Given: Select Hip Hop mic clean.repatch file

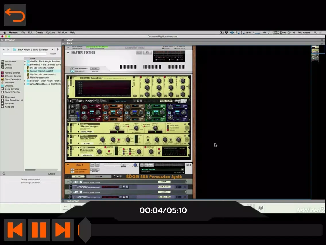Looking at the screenshot, I should (43, 74).
